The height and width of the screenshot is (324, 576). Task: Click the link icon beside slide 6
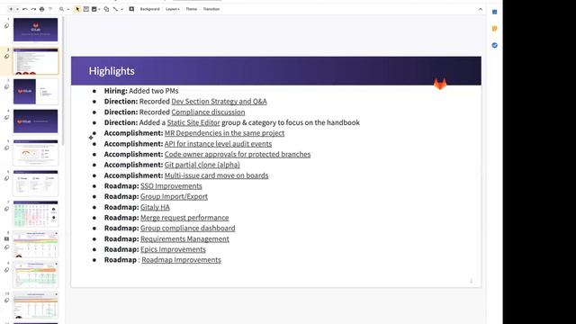pyautogui.click(x=6, y=178)
